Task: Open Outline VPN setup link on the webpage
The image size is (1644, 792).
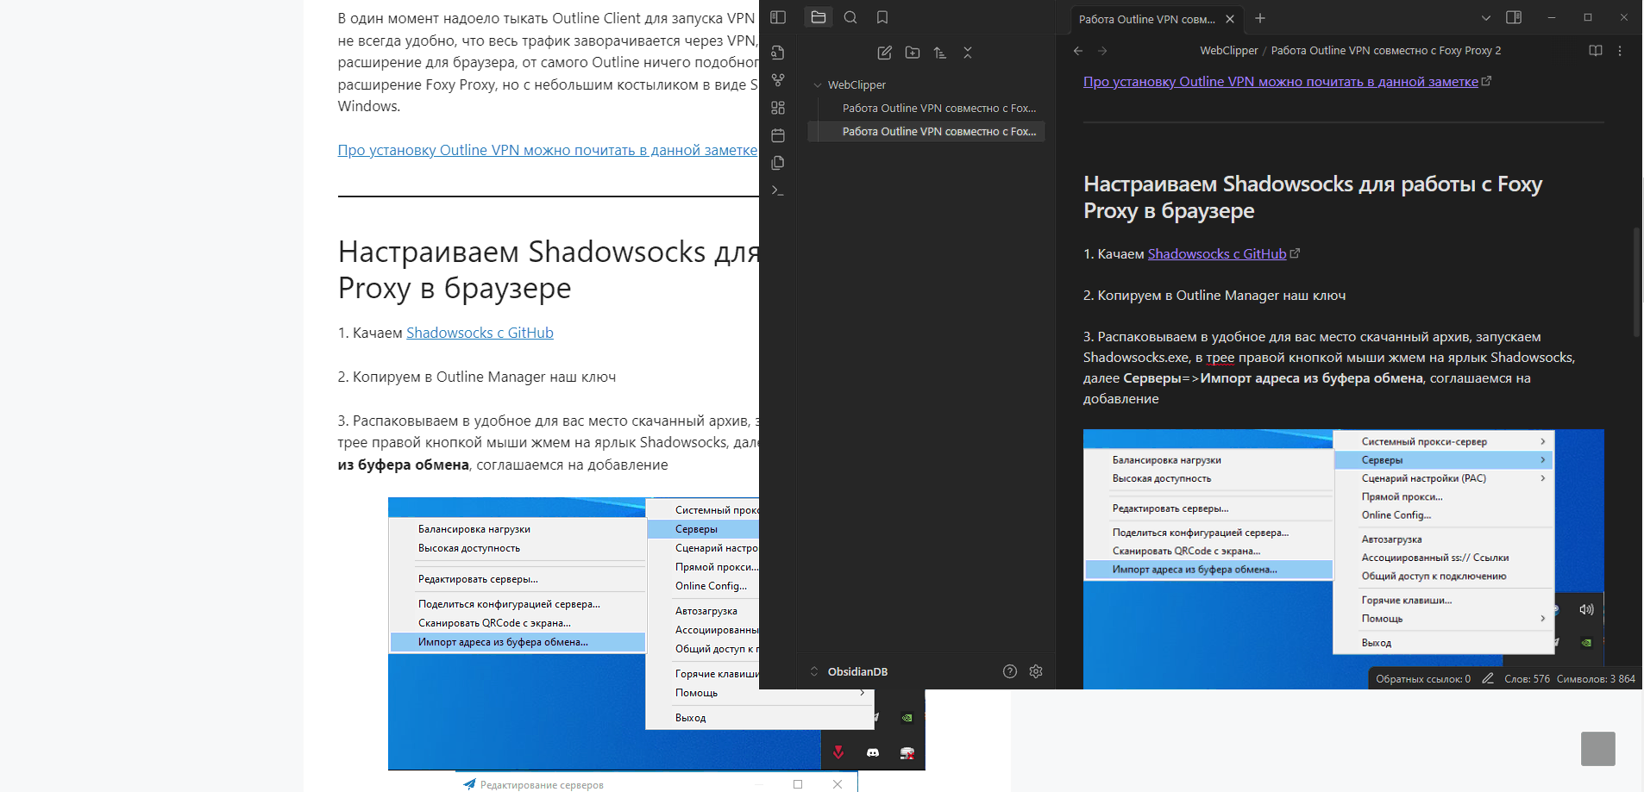Action: click(548, 151)
